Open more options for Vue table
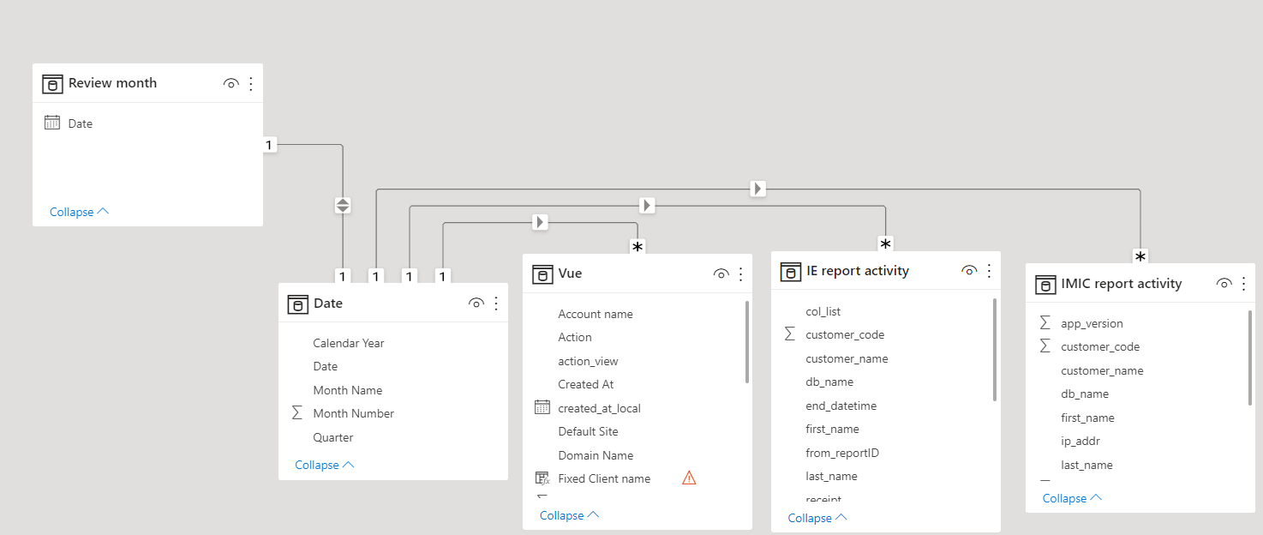1263x535 pixels. tap(741, 274)
